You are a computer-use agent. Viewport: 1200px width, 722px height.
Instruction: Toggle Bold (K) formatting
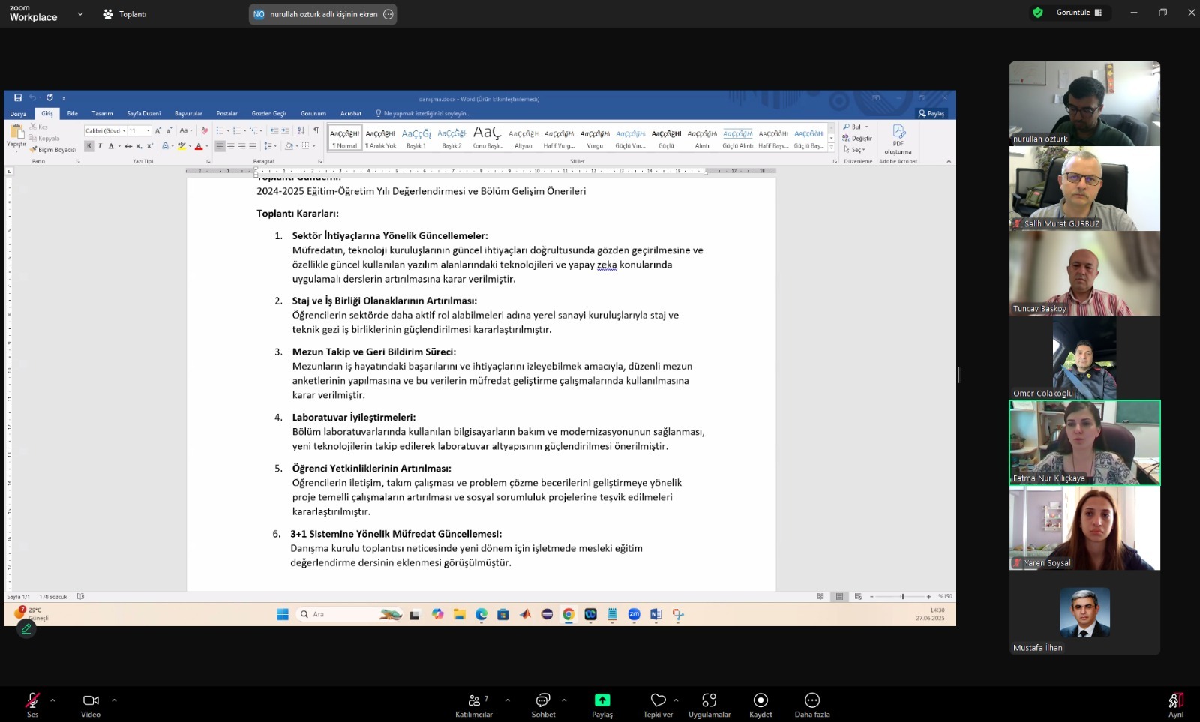click(89, 146)
